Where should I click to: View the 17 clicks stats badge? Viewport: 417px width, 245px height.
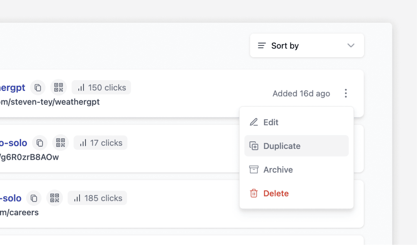100,143
